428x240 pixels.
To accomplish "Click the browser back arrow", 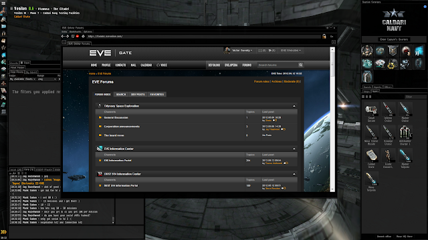I will coord(63,36).
